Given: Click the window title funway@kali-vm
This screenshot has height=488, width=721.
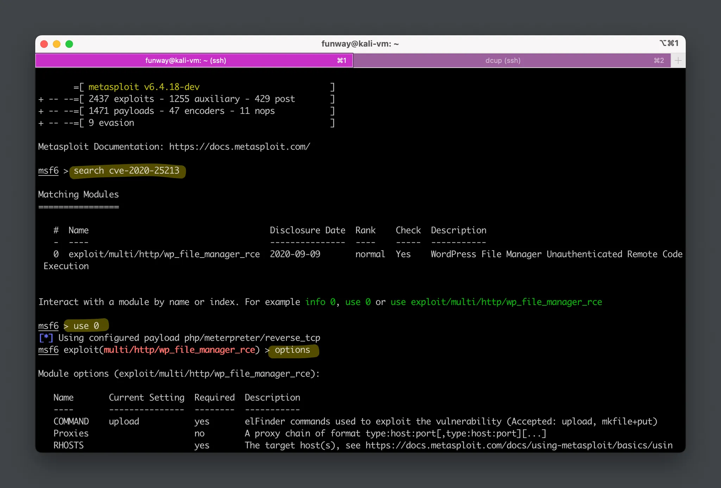Looking at the screenshot, I should pyautogui.click(x=360, y=44).
